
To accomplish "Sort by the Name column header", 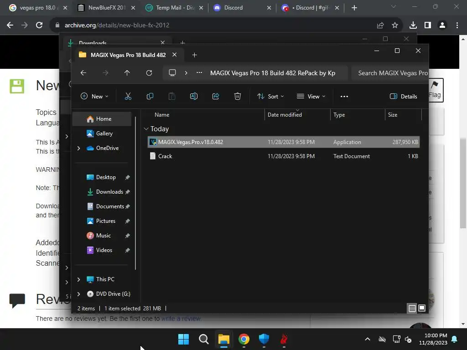I will [x=162, y=114].
